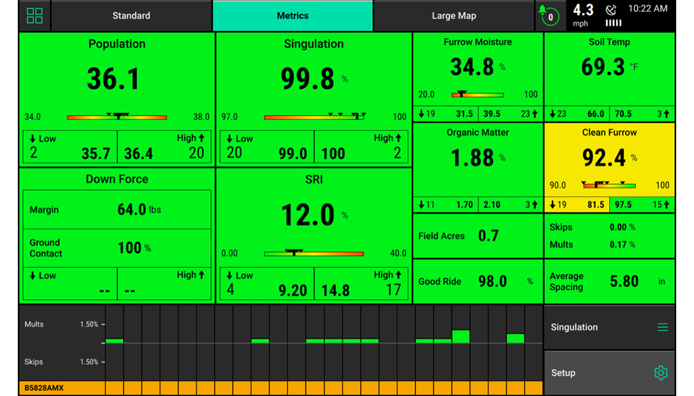Open the Singulation hamburger menu icon
This screenshot has width=694, height=396.
[662, 327]
